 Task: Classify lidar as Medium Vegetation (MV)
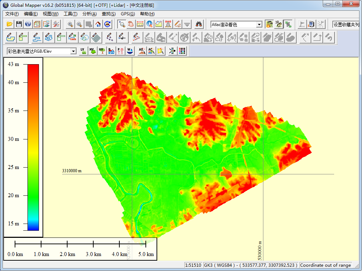coord(93,51)
